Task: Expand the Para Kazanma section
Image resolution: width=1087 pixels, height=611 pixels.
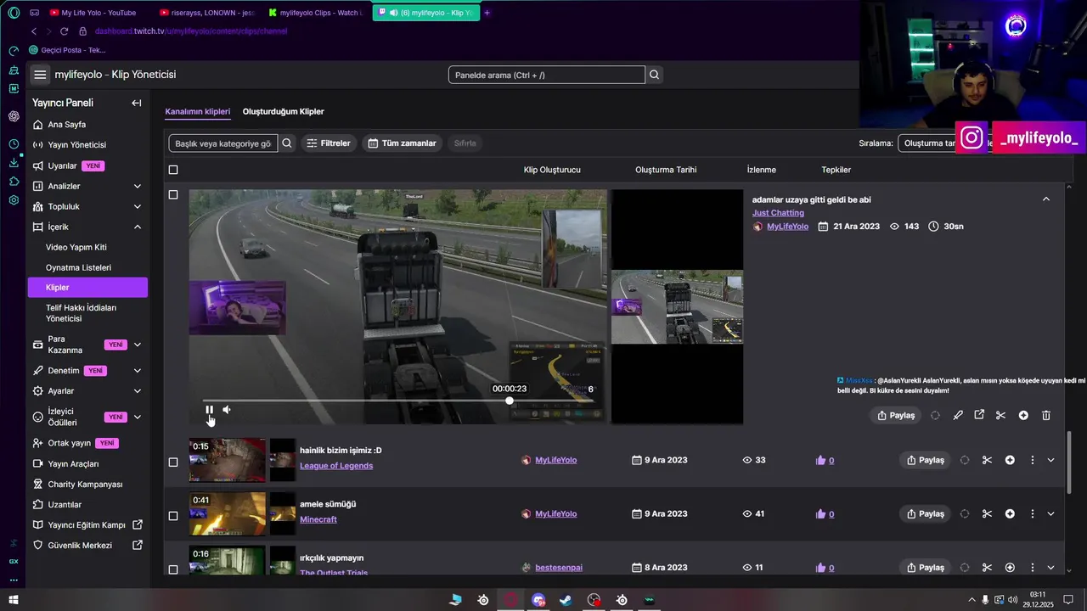Action: 138,345
